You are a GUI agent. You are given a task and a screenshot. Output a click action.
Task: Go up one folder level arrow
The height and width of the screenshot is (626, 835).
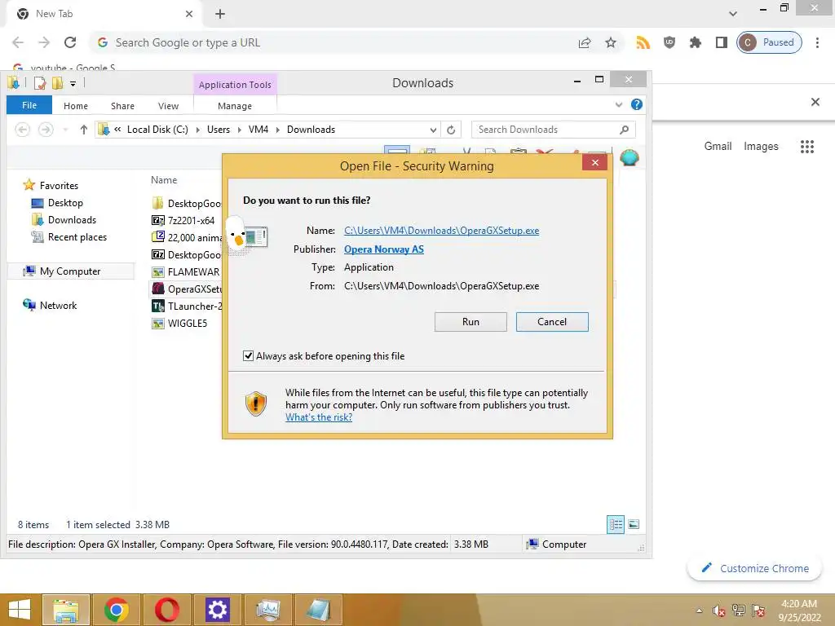coord(83,130)
